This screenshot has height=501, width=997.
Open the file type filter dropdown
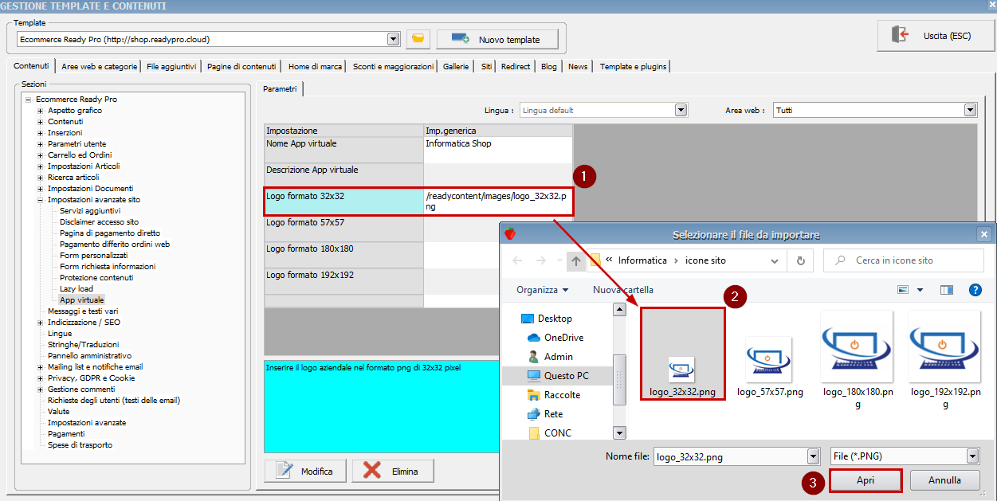click(972, 456)
